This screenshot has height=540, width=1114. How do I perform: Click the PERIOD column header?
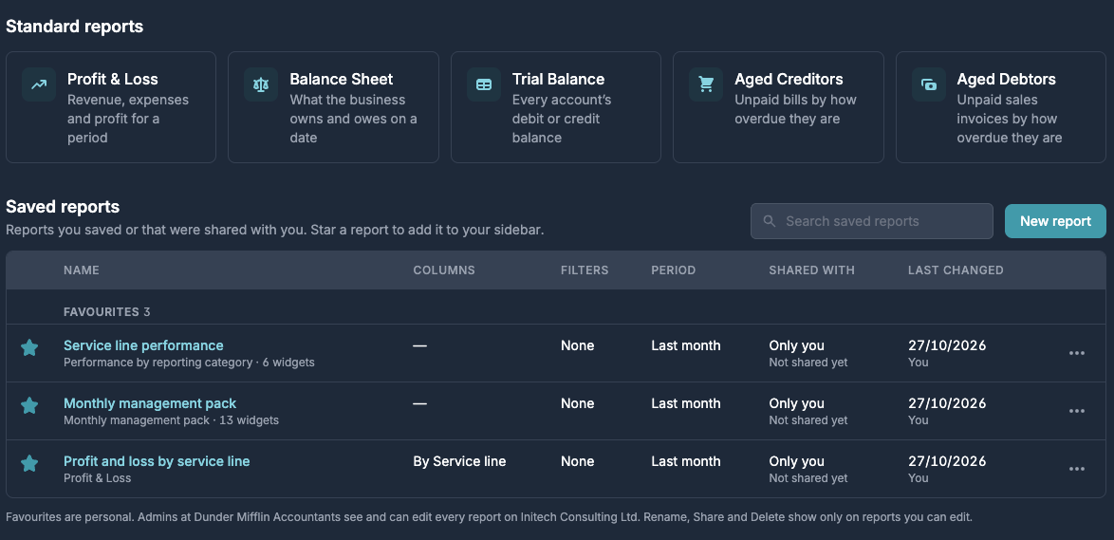coord(674,270)
